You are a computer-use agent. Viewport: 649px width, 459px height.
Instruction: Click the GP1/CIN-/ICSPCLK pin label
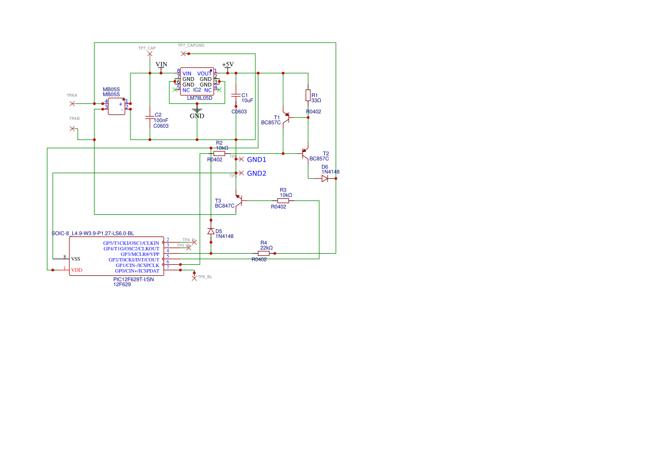tap(138, 265)
